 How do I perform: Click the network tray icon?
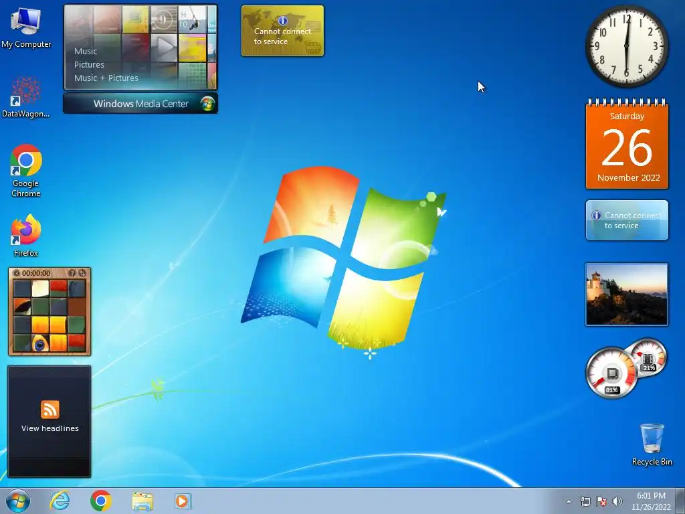585,502
